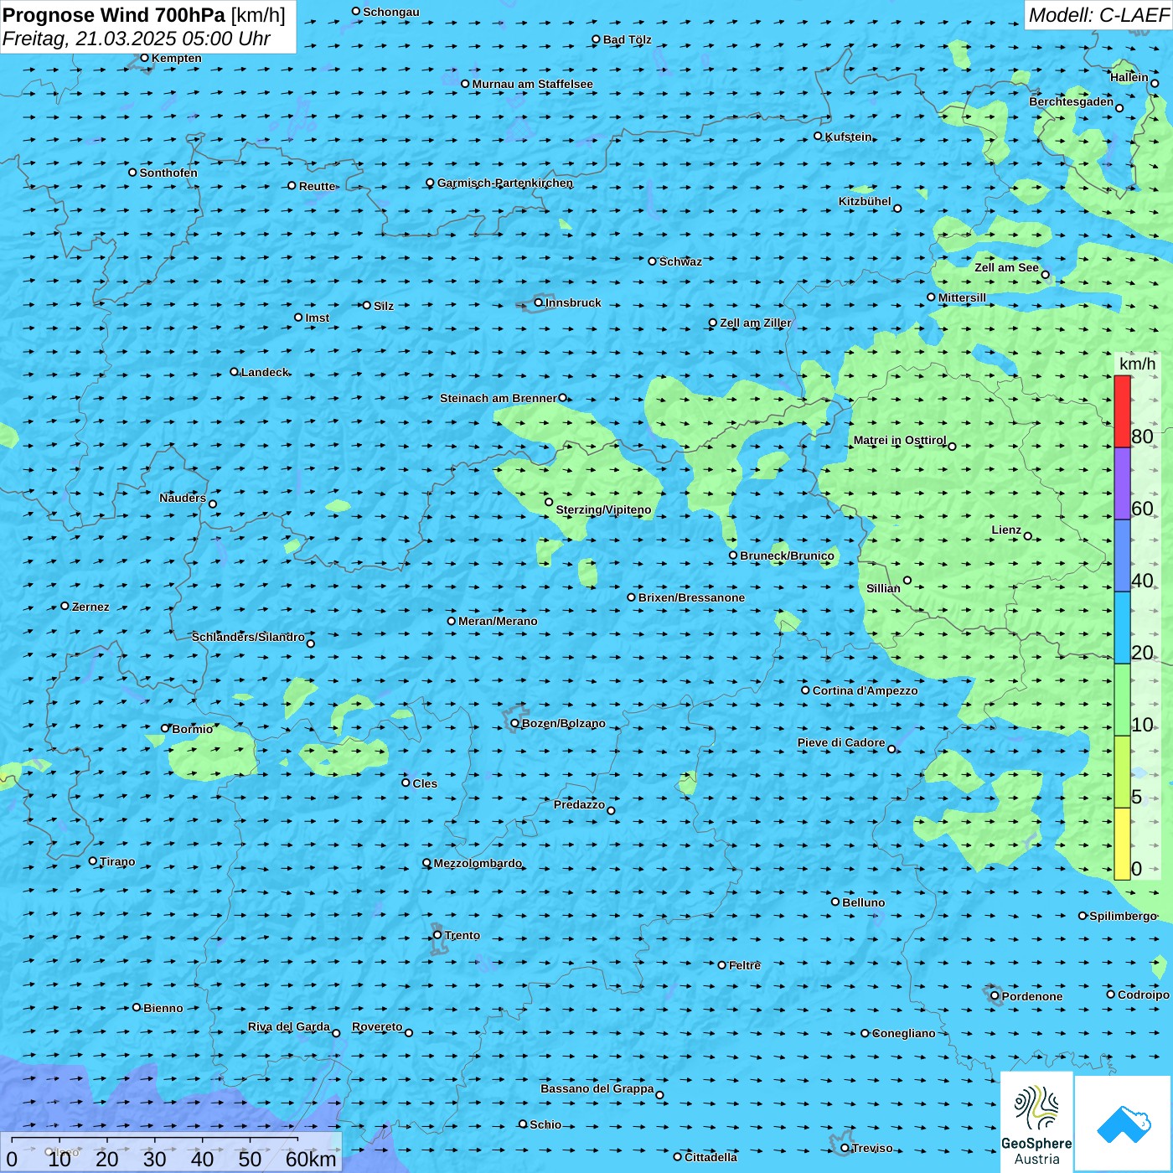Select the purple 60 km/h legend color

[1122, 483]
